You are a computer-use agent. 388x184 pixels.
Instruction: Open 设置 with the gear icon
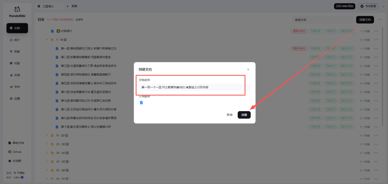[x=17, y=99]
